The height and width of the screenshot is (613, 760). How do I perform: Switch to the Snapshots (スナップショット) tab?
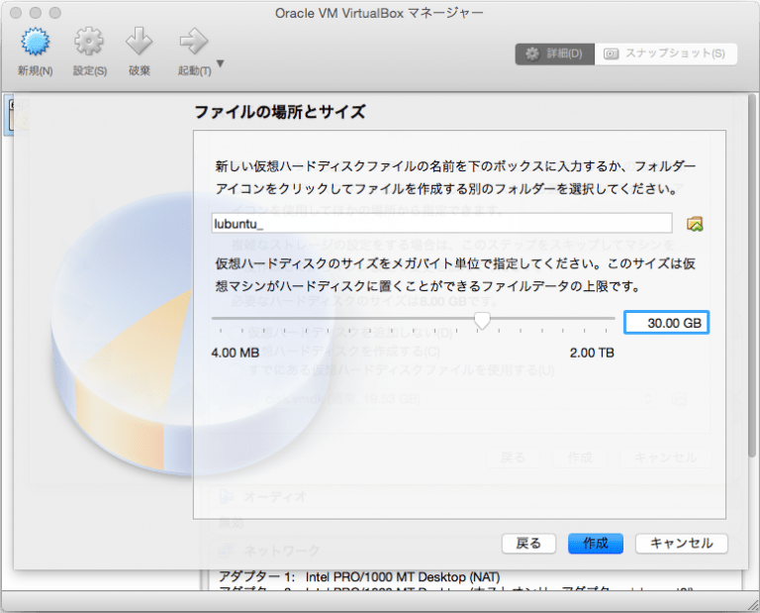(666, 53)
